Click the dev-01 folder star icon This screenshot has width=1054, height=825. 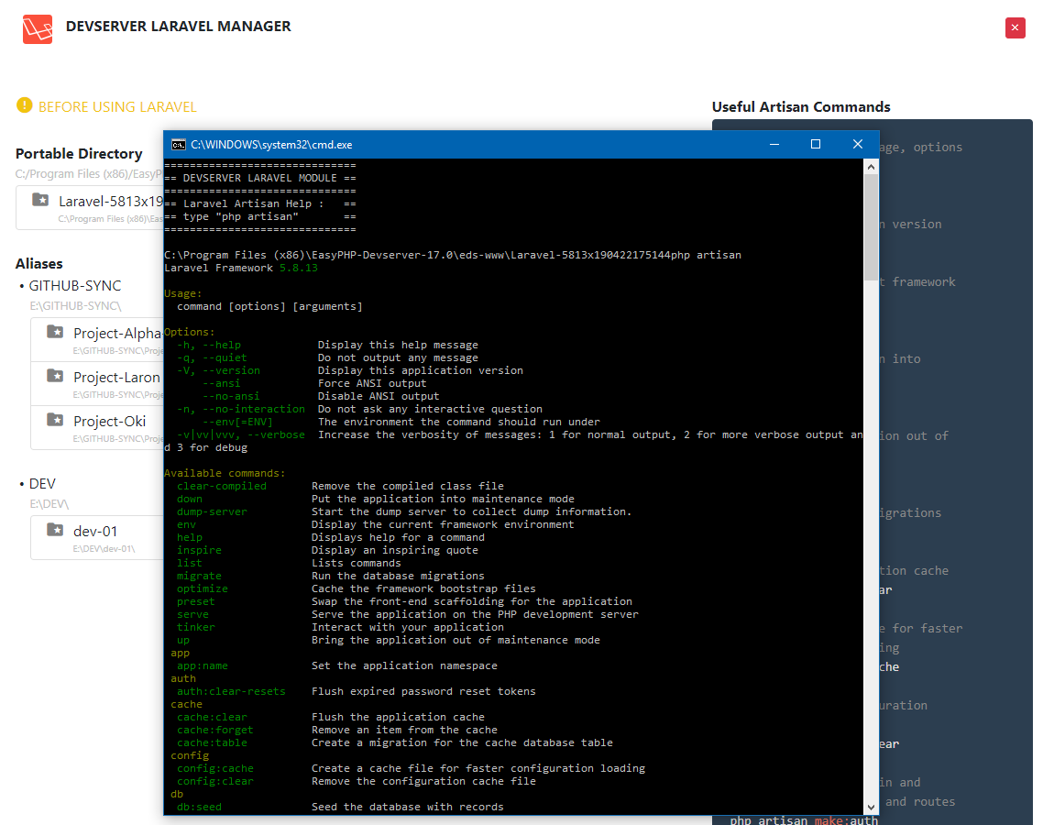coord(55,530)
